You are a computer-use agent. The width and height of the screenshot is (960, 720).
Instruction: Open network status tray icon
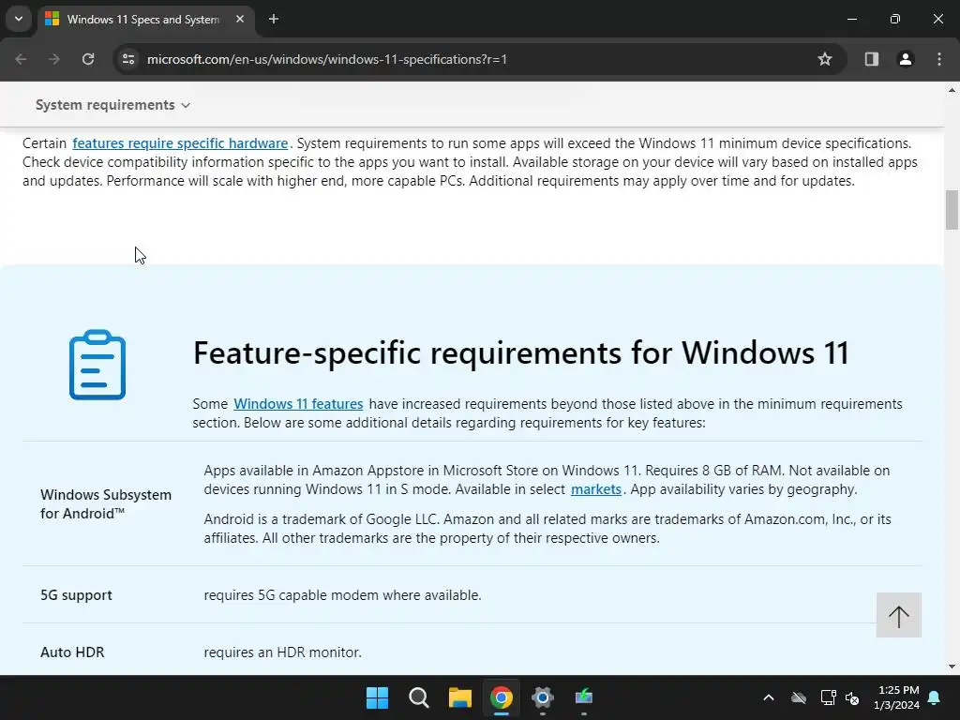828,697
